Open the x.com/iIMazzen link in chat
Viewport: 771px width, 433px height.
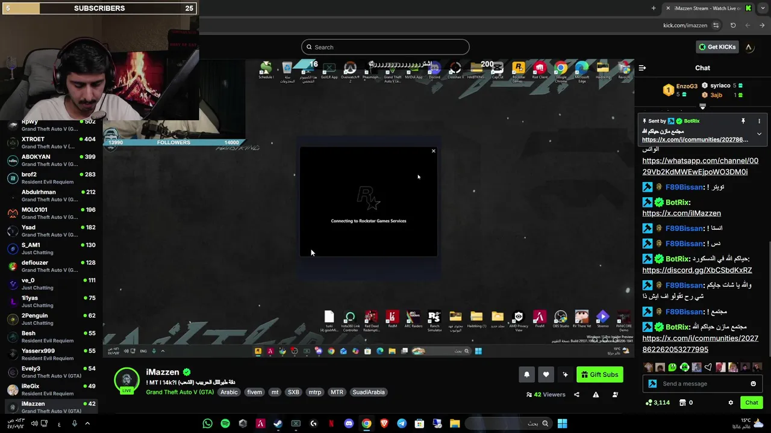pyautogui.click(x=681, y=213)
